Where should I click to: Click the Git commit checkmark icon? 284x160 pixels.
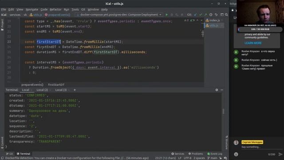coord(201,15)
